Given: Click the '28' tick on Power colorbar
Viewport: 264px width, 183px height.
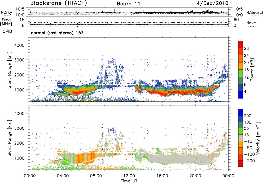Looking at the screenshot, I should click(x=246, y=48).
